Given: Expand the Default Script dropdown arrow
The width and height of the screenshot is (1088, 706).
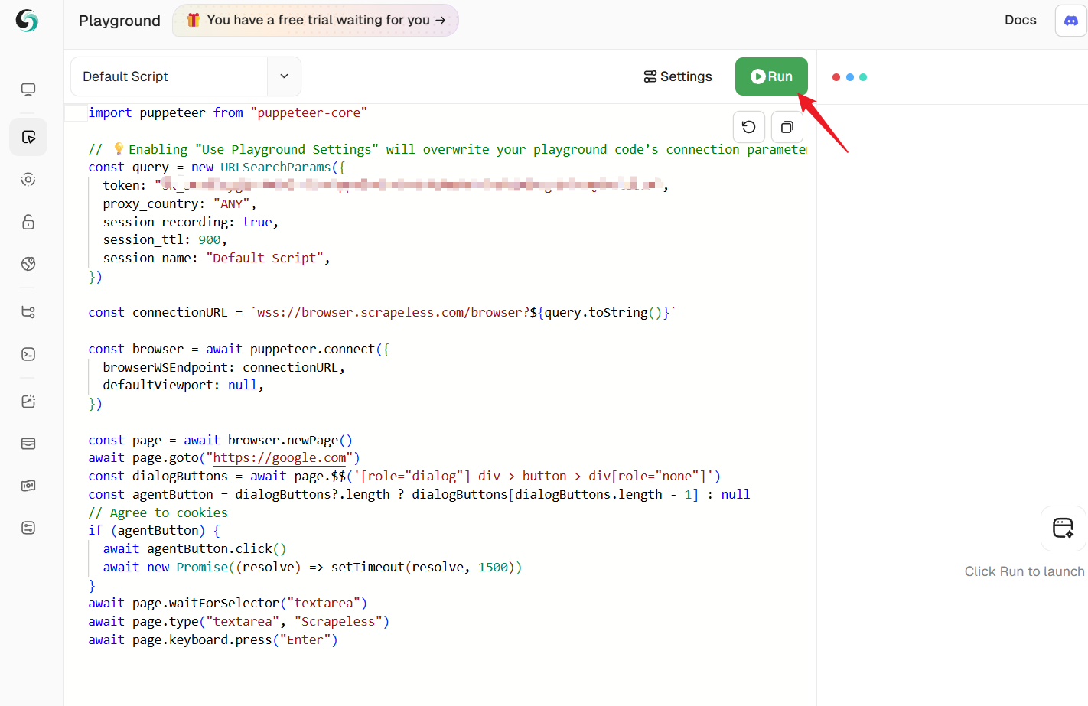Looking at the screenshot, I should pos(284,76).
